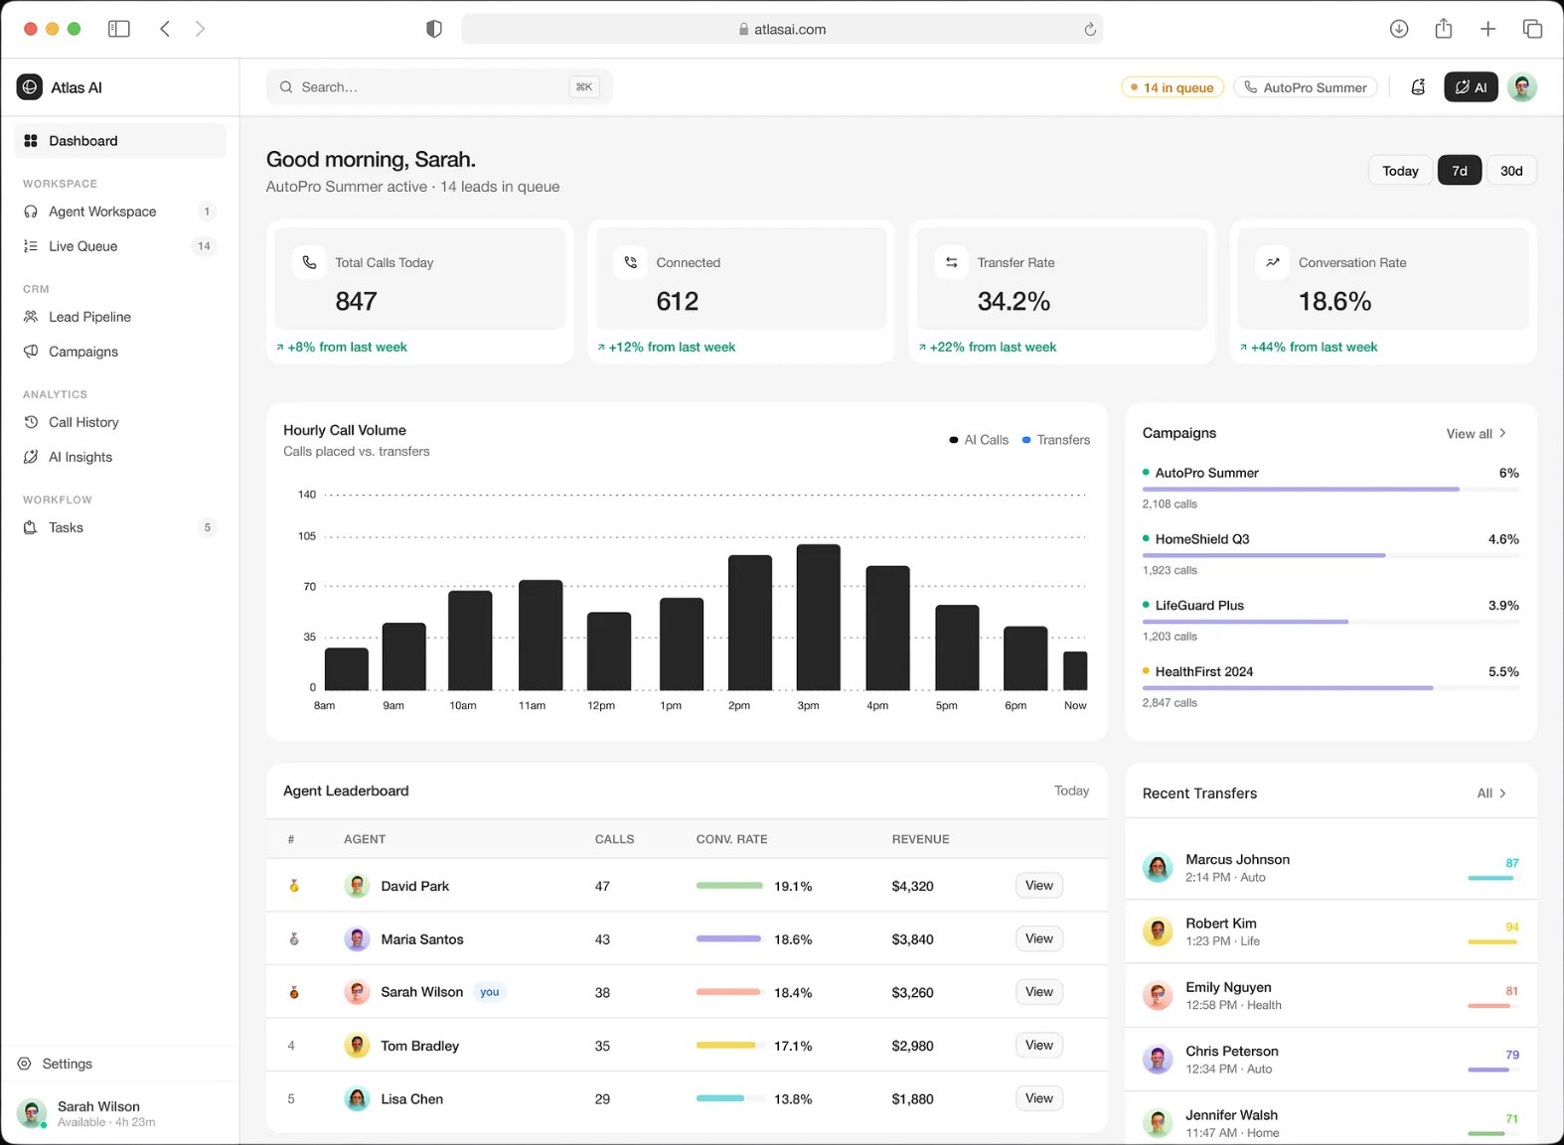Show browser tab overview

[1532, 29]
